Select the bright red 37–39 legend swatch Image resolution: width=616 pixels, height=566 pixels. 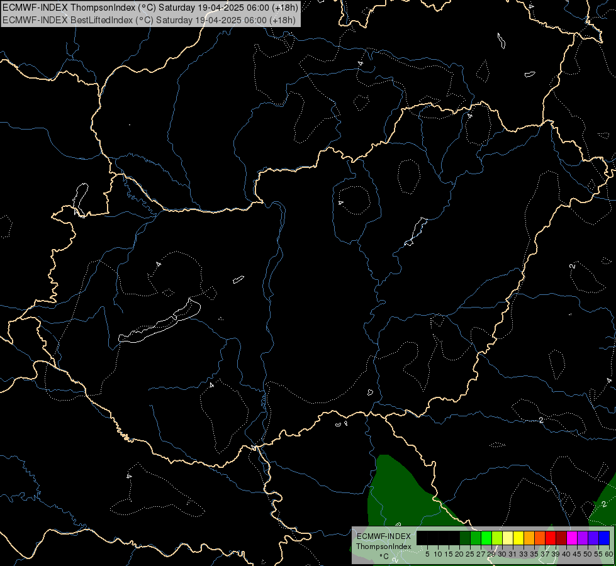tap(551, 538)
